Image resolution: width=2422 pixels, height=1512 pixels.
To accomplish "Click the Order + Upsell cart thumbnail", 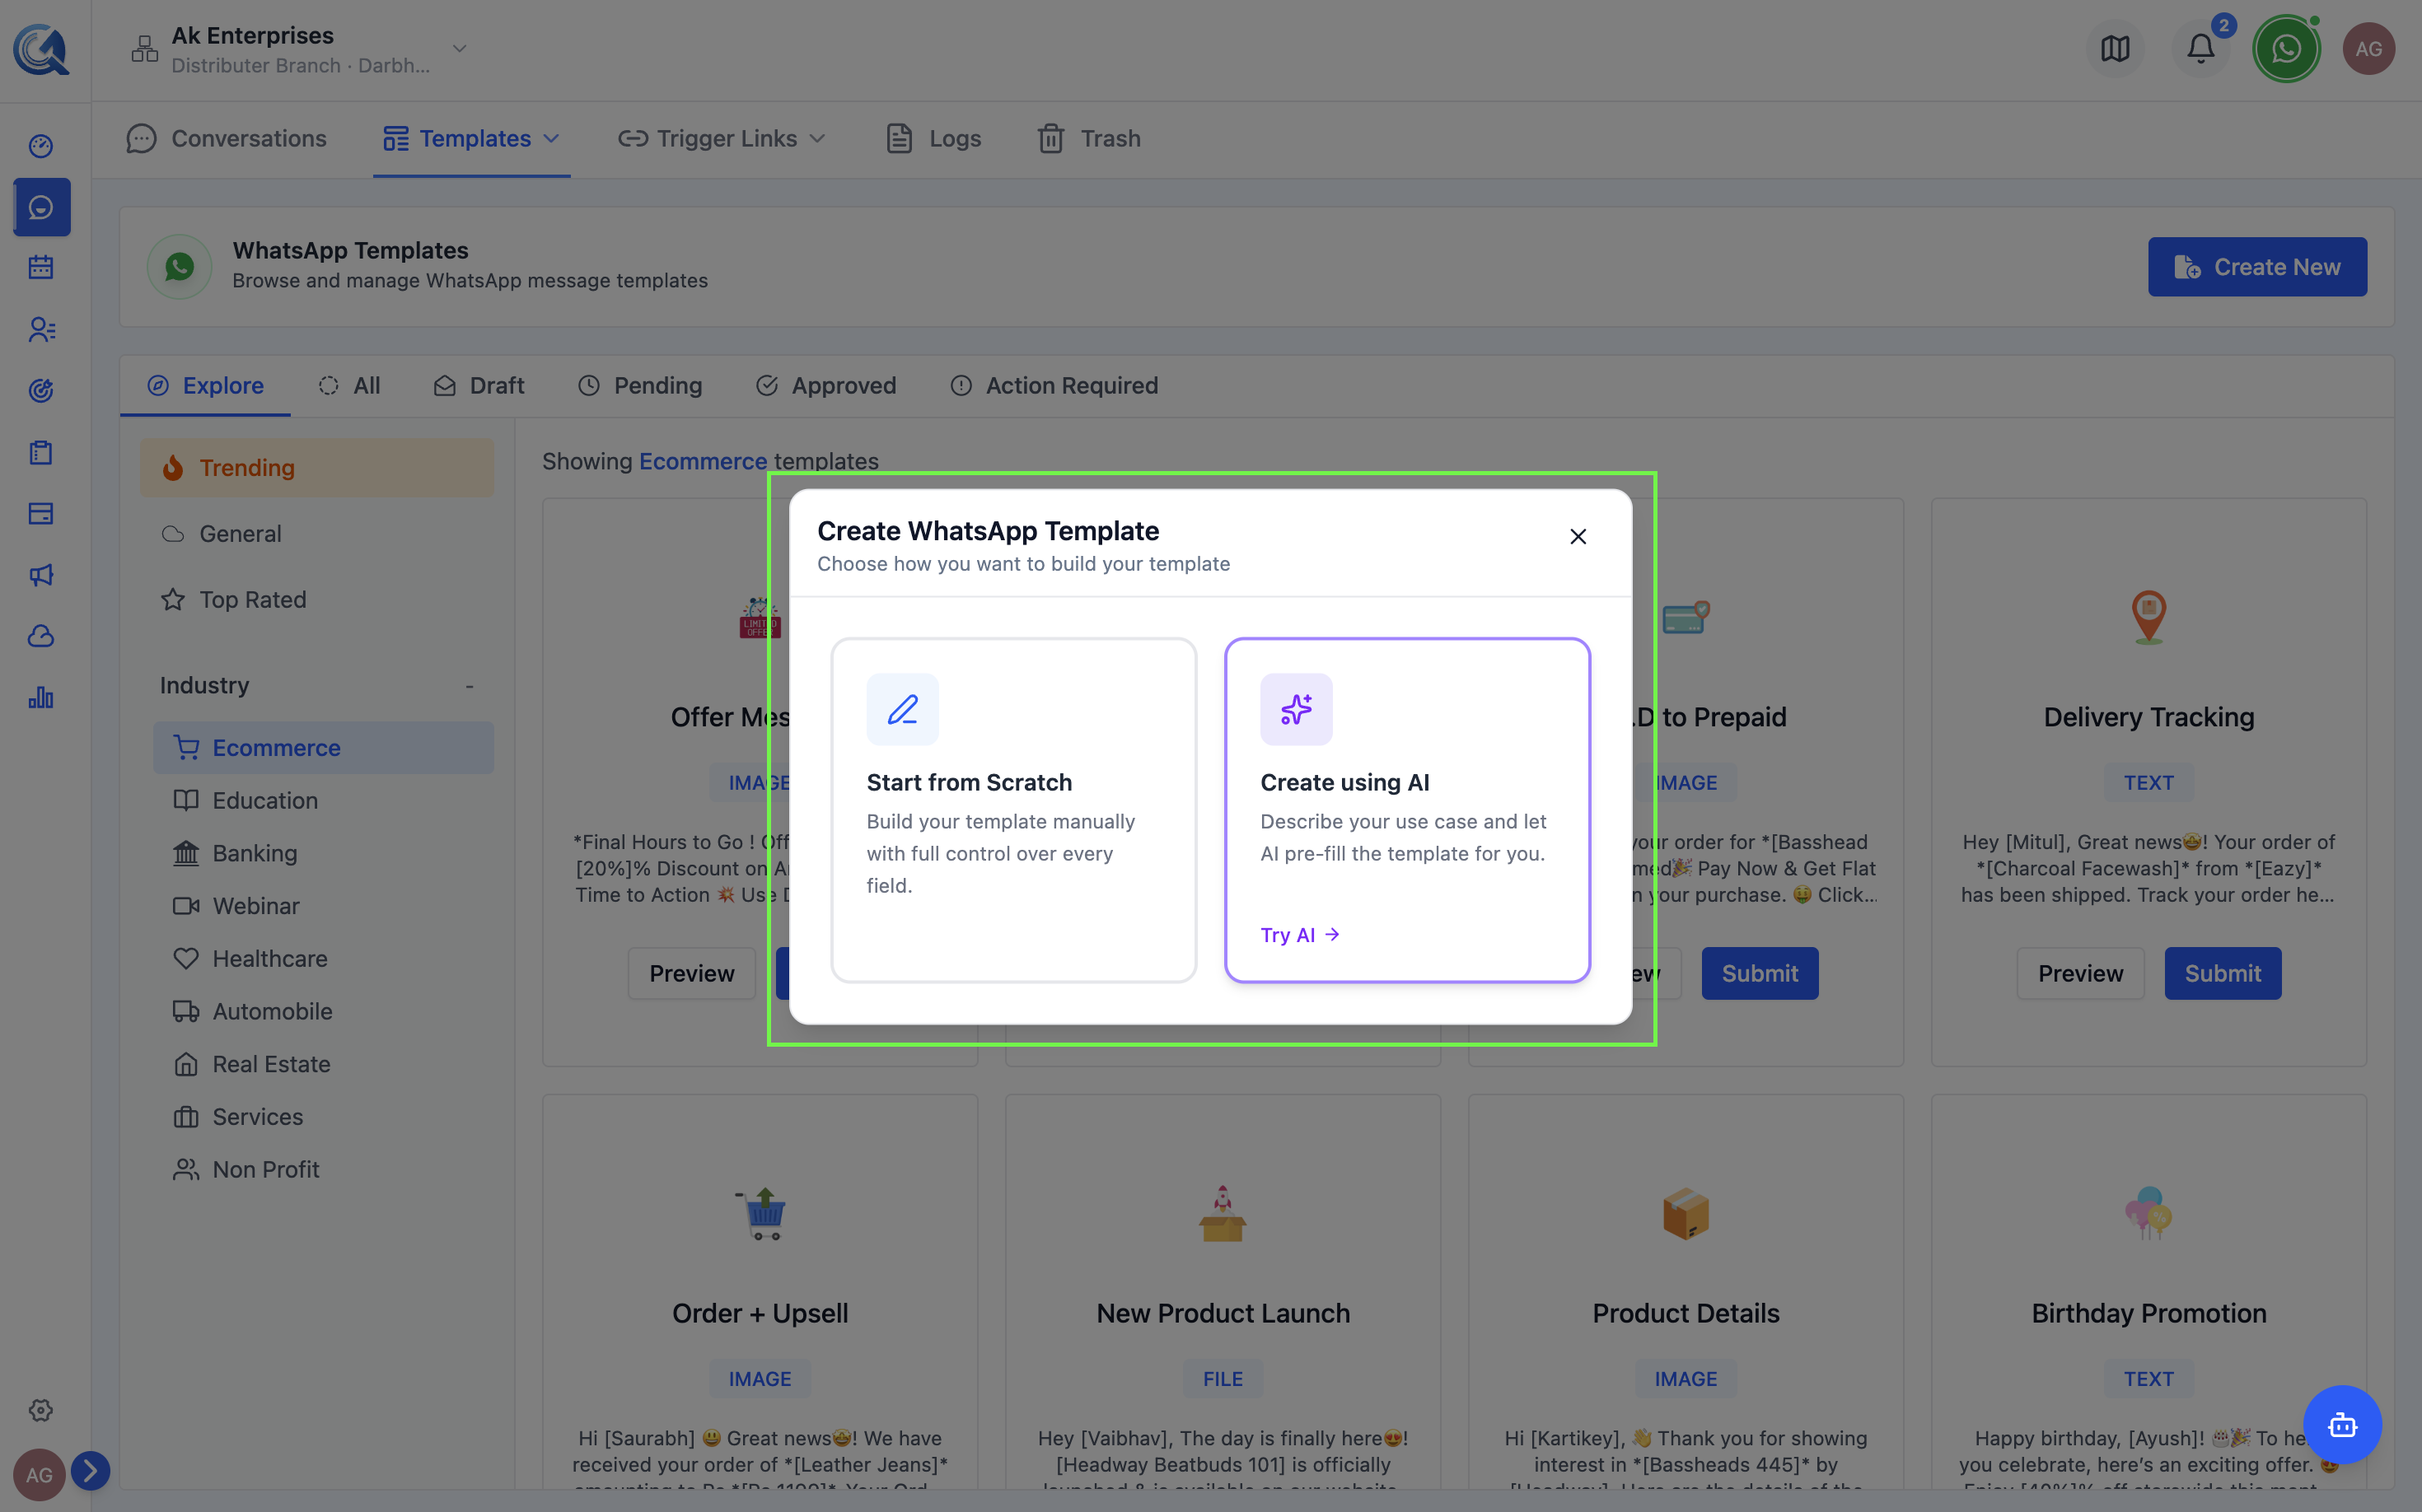I will point(761,1213).
